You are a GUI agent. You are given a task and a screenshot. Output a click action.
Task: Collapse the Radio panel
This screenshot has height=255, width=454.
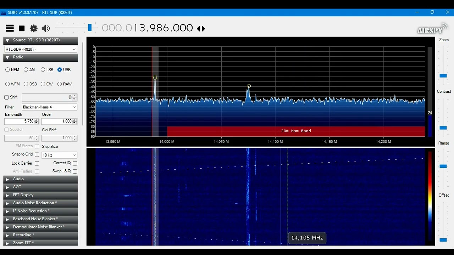41,57
